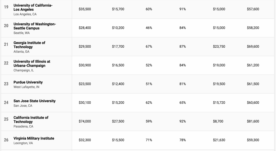This screenshot has height=151, width=276.
Task: Click rank number 19 cell
Action: (x=6, y=7)
